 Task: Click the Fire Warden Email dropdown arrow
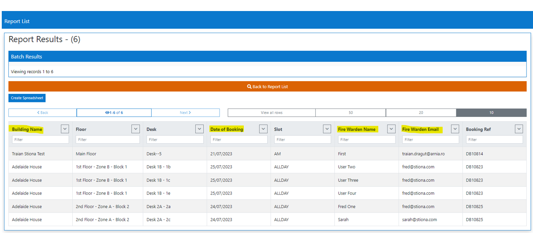(x=455, y=129)
